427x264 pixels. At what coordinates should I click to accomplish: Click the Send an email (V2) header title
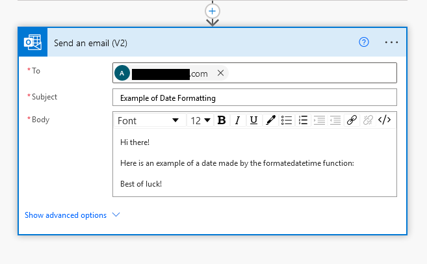tap(90, 43)
